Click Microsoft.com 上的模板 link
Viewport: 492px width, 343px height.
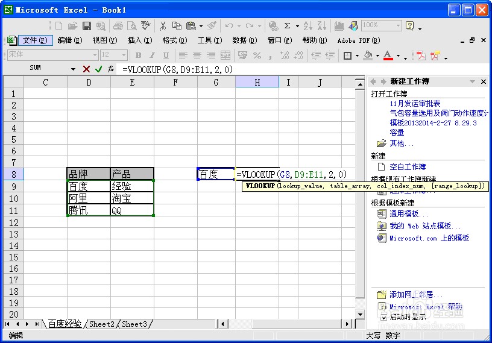click(429, 238)
